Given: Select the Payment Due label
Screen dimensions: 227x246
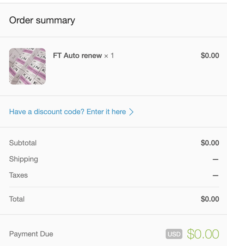Looking at the screenshot, I should (31, 234).
